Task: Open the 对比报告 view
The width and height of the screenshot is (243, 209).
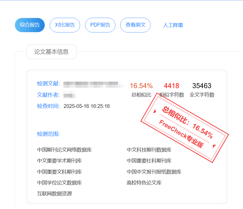Action: (x=65, y=25)
